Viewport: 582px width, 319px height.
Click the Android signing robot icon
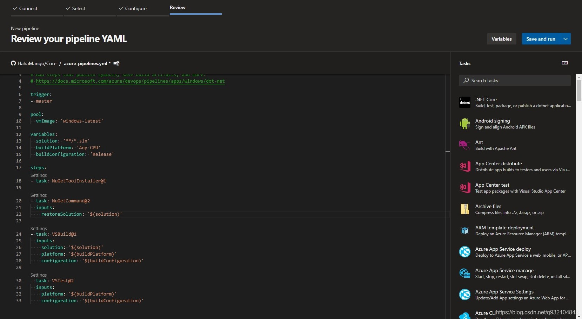(465, 124)
